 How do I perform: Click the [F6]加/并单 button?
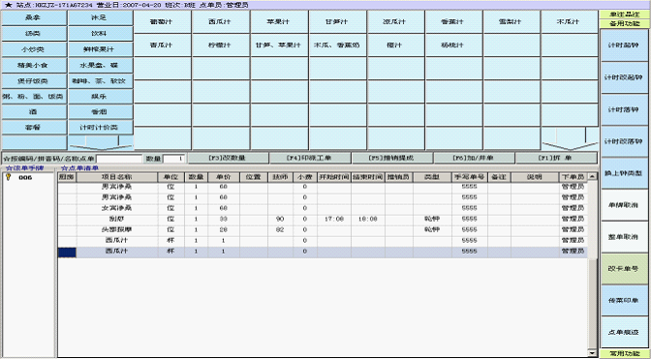point(474,158)
